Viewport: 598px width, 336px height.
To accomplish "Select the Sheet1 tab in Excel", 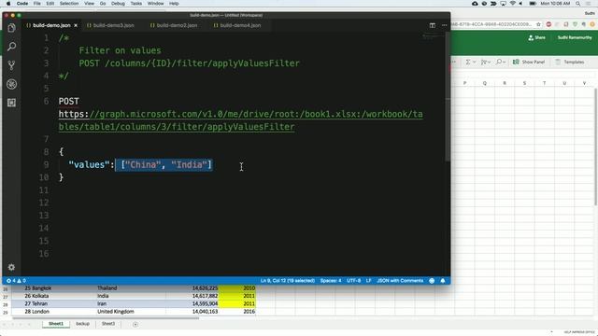I will tap(56, 324).
